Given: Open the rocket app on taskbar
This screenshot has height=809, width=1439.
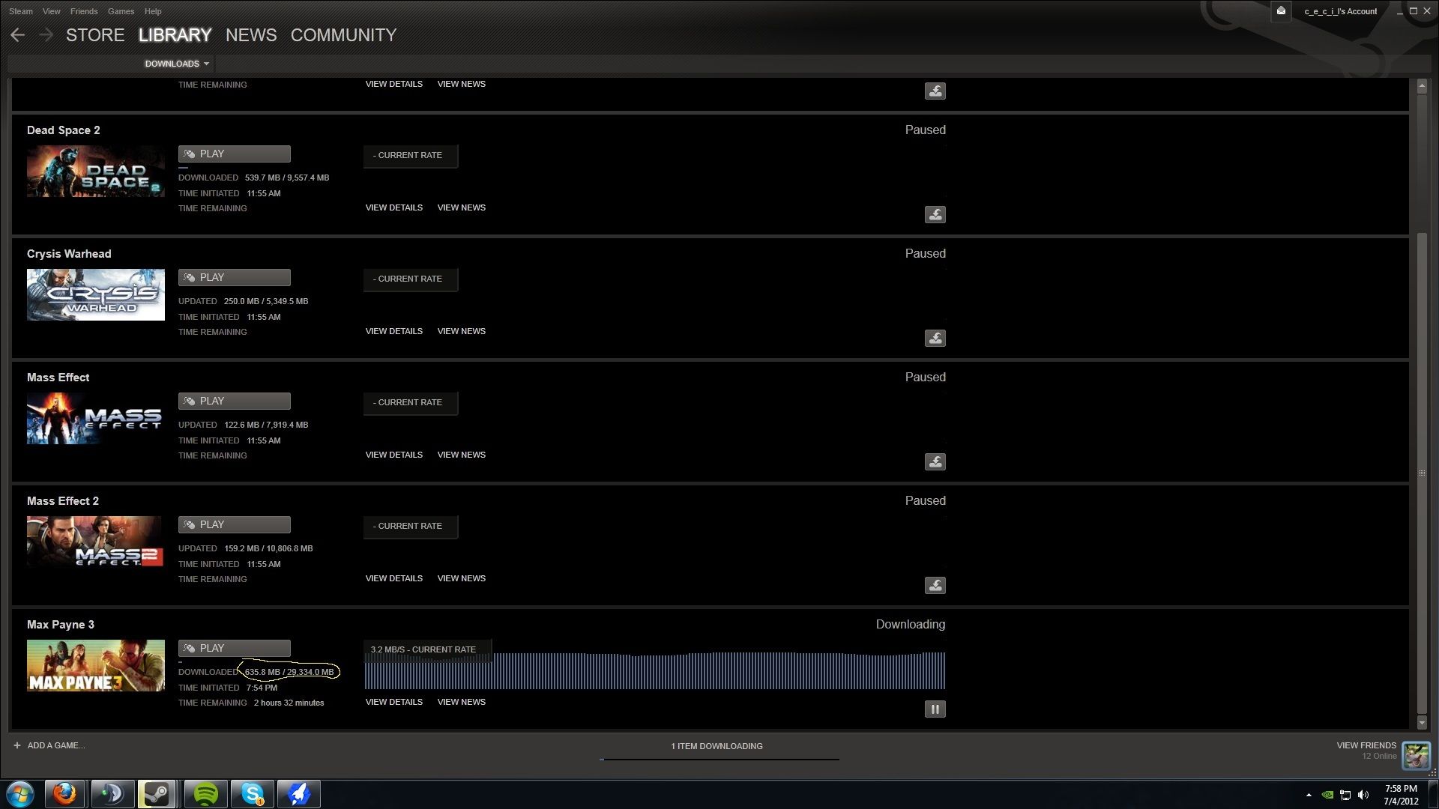Looking at the screenshot, I should 299,794.
